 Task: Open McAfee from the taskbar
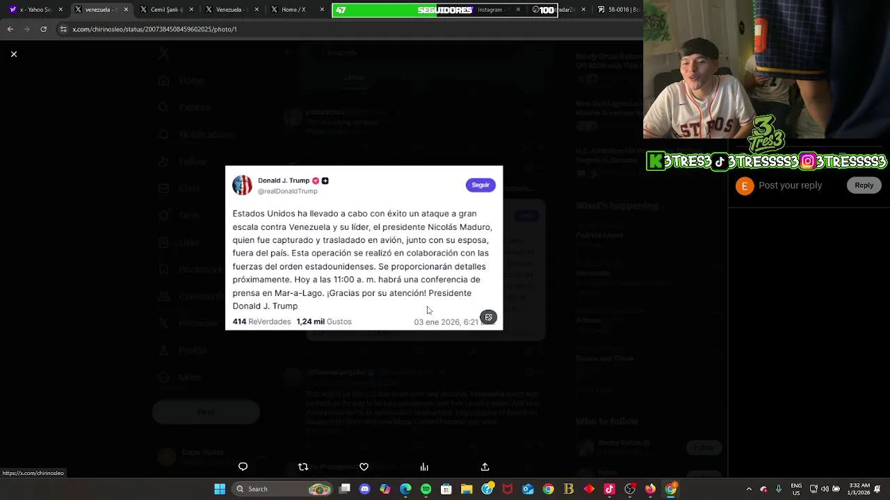coord(508,489)
